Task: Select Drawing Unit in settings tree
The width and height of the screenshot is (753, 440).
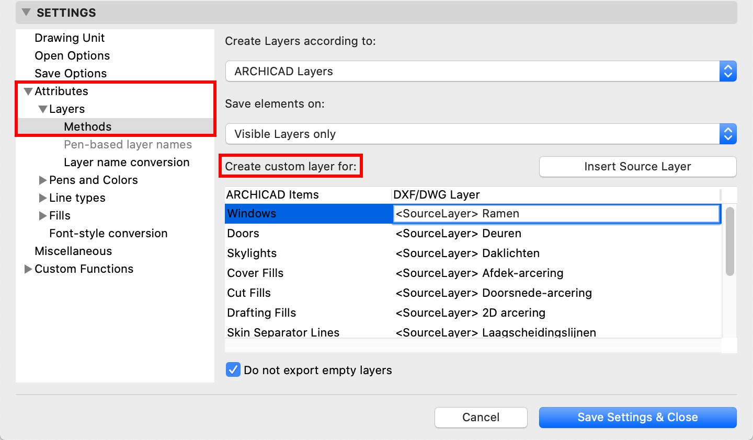Action: pos(70,38)
